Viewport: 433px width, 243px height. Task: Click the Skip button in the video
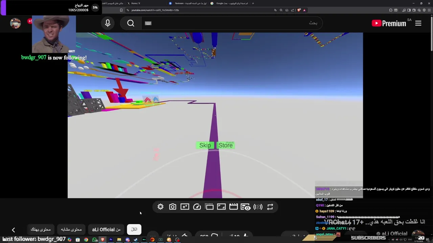(x=205, y=145)
